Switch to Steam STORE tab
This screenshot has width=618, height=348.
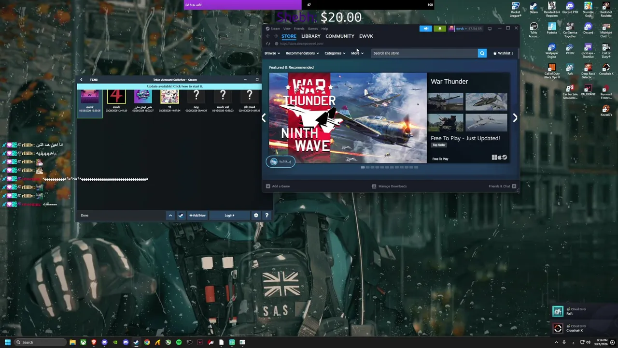click(289, 36)
